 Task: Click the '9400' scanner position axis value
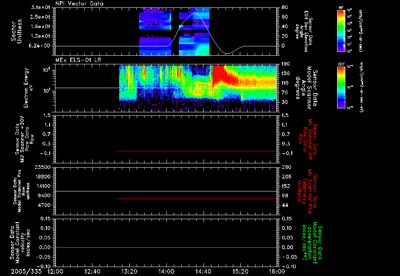(x=44, y=196)
